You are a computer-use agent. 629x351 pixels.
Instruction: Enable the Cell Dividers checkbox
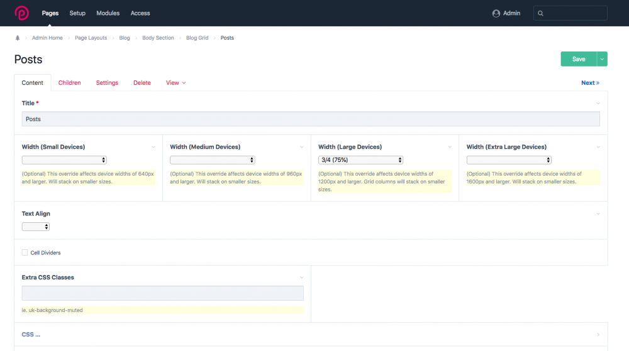tap(25, 252)
